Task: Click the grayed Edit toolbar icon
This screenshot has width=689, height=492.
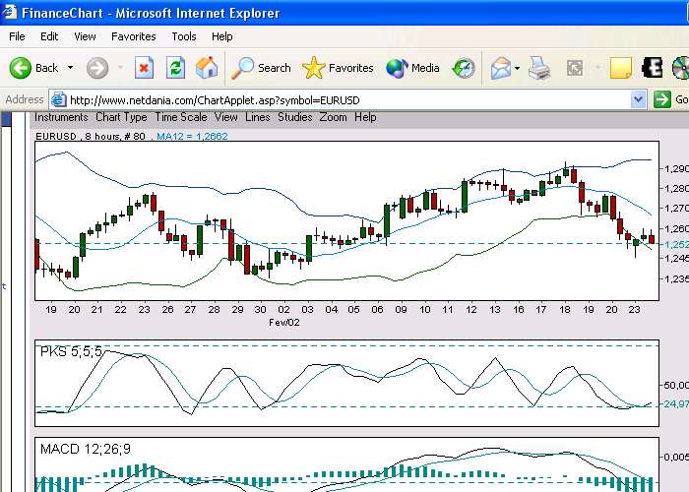Action: pos(575,68)
